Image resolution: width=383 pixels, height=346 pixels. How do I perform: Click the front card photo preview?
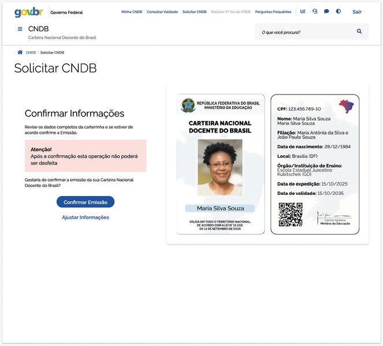coord(220,167)
